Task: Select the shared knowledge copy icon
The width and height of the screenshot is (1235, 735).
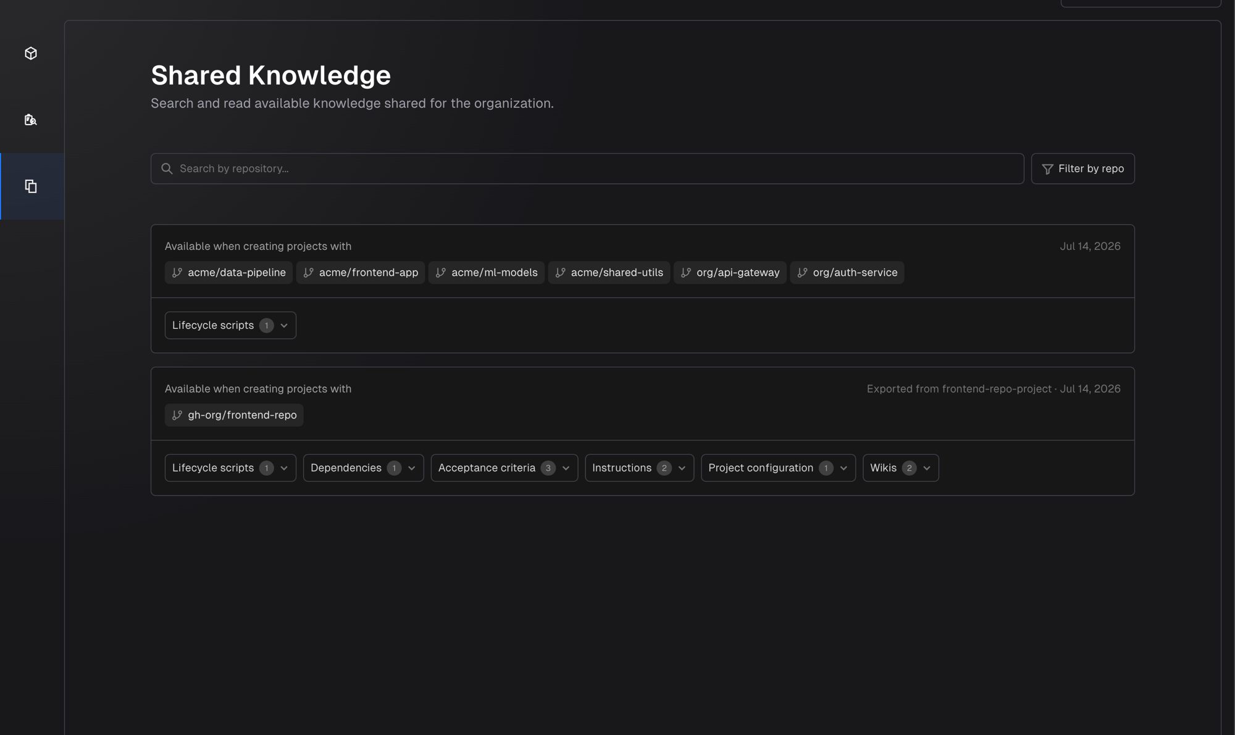Action: (x=31, y=186)
